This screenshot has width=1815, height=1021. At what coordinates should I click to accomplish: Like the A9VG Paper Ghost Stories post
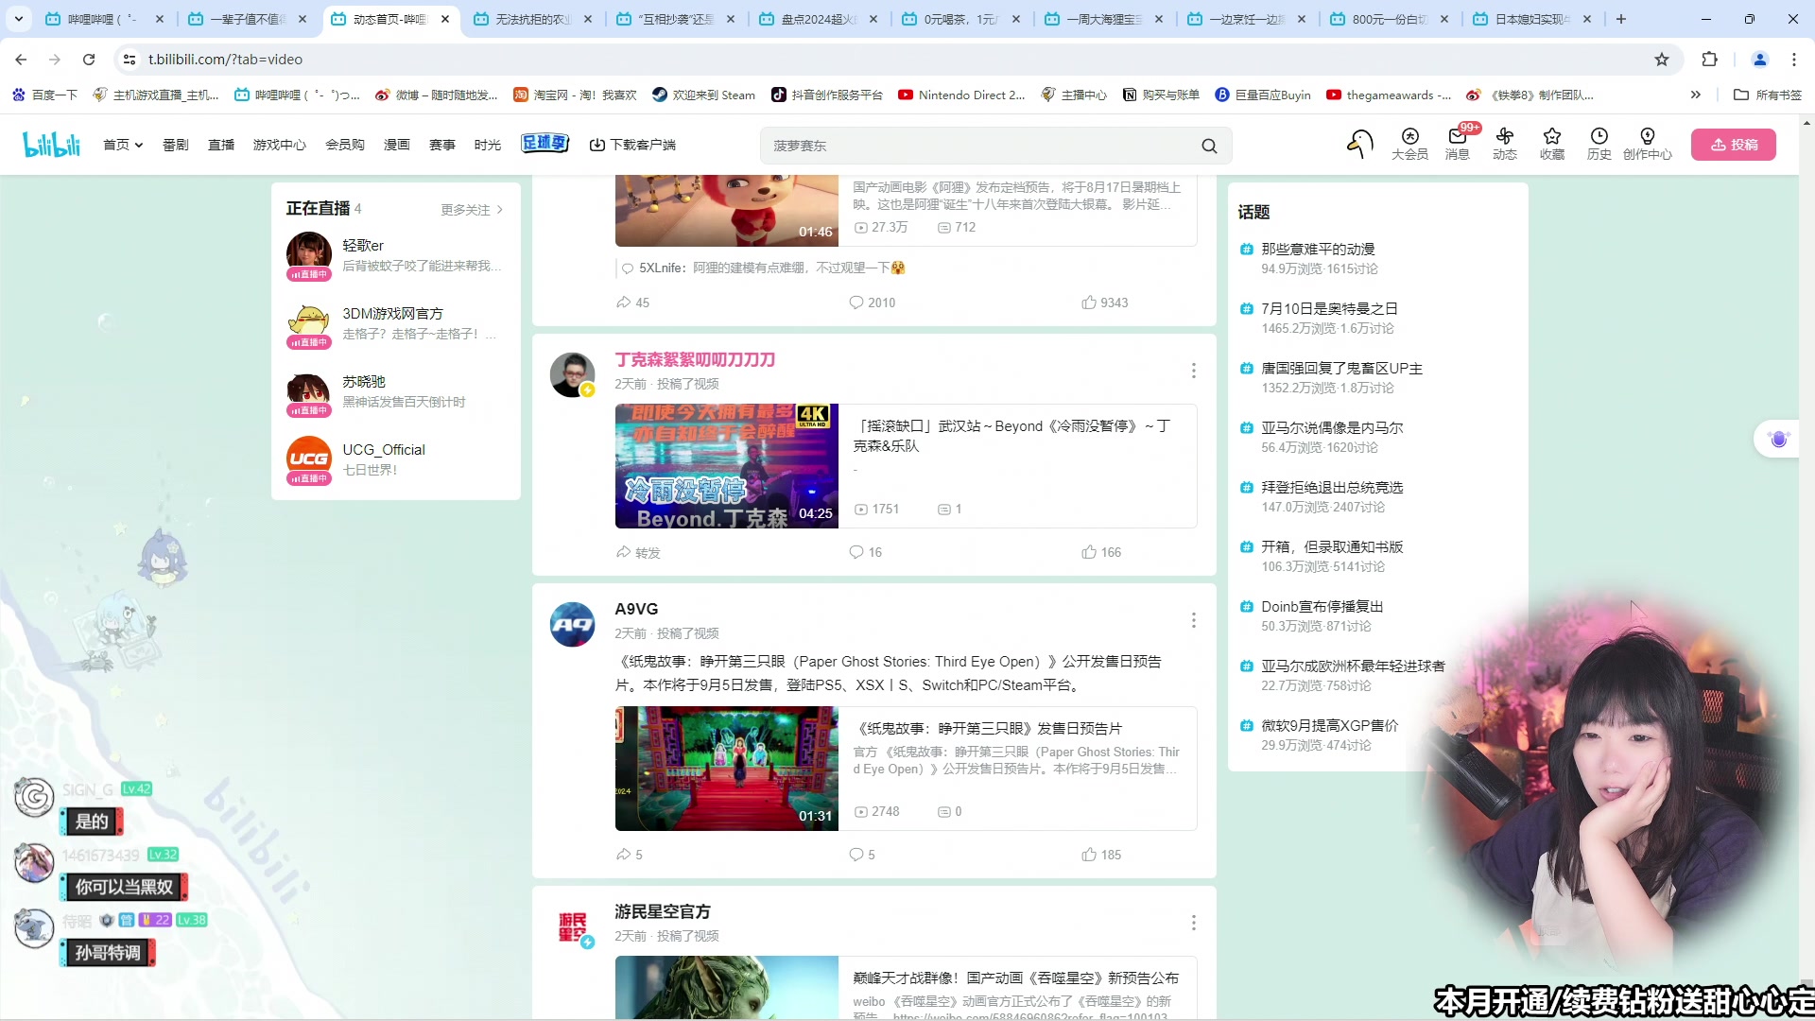pos(1087,854)
